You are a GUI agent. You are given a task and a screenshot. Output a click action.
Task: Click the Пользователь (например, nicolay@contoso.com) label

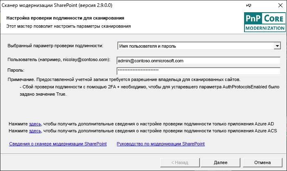tap(59, 60)
